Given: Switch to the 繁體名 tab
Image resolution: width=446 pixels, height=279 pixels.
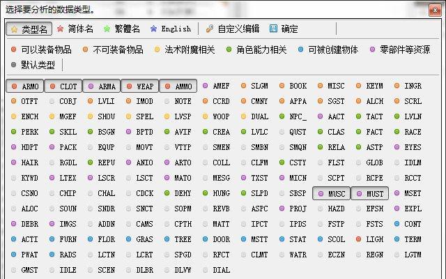Looking at the screenshot, I should pyautogui.click(x=122, y=29).
